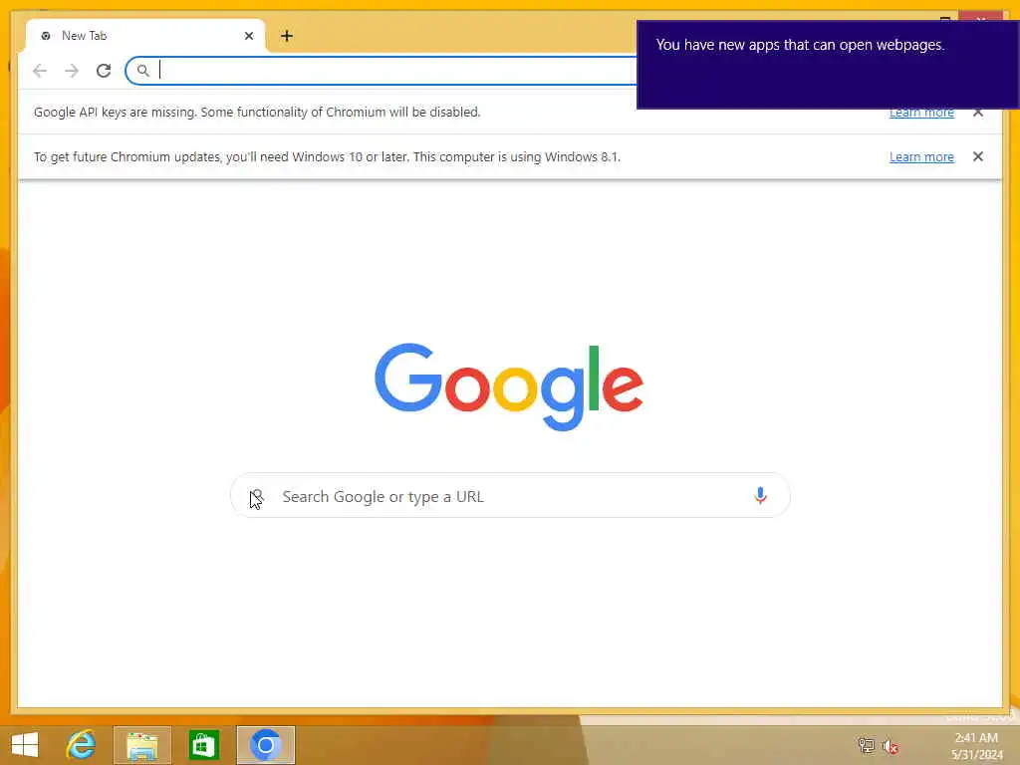This screenshot has width=1020, height=765.
Task: Open the Windows Start button
Action: (x=25, y=745)
